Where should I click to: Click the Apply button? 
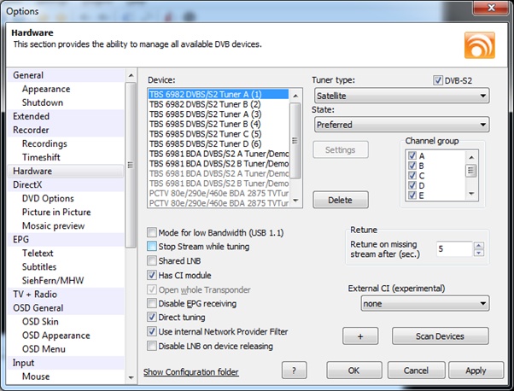pos(476,371)
